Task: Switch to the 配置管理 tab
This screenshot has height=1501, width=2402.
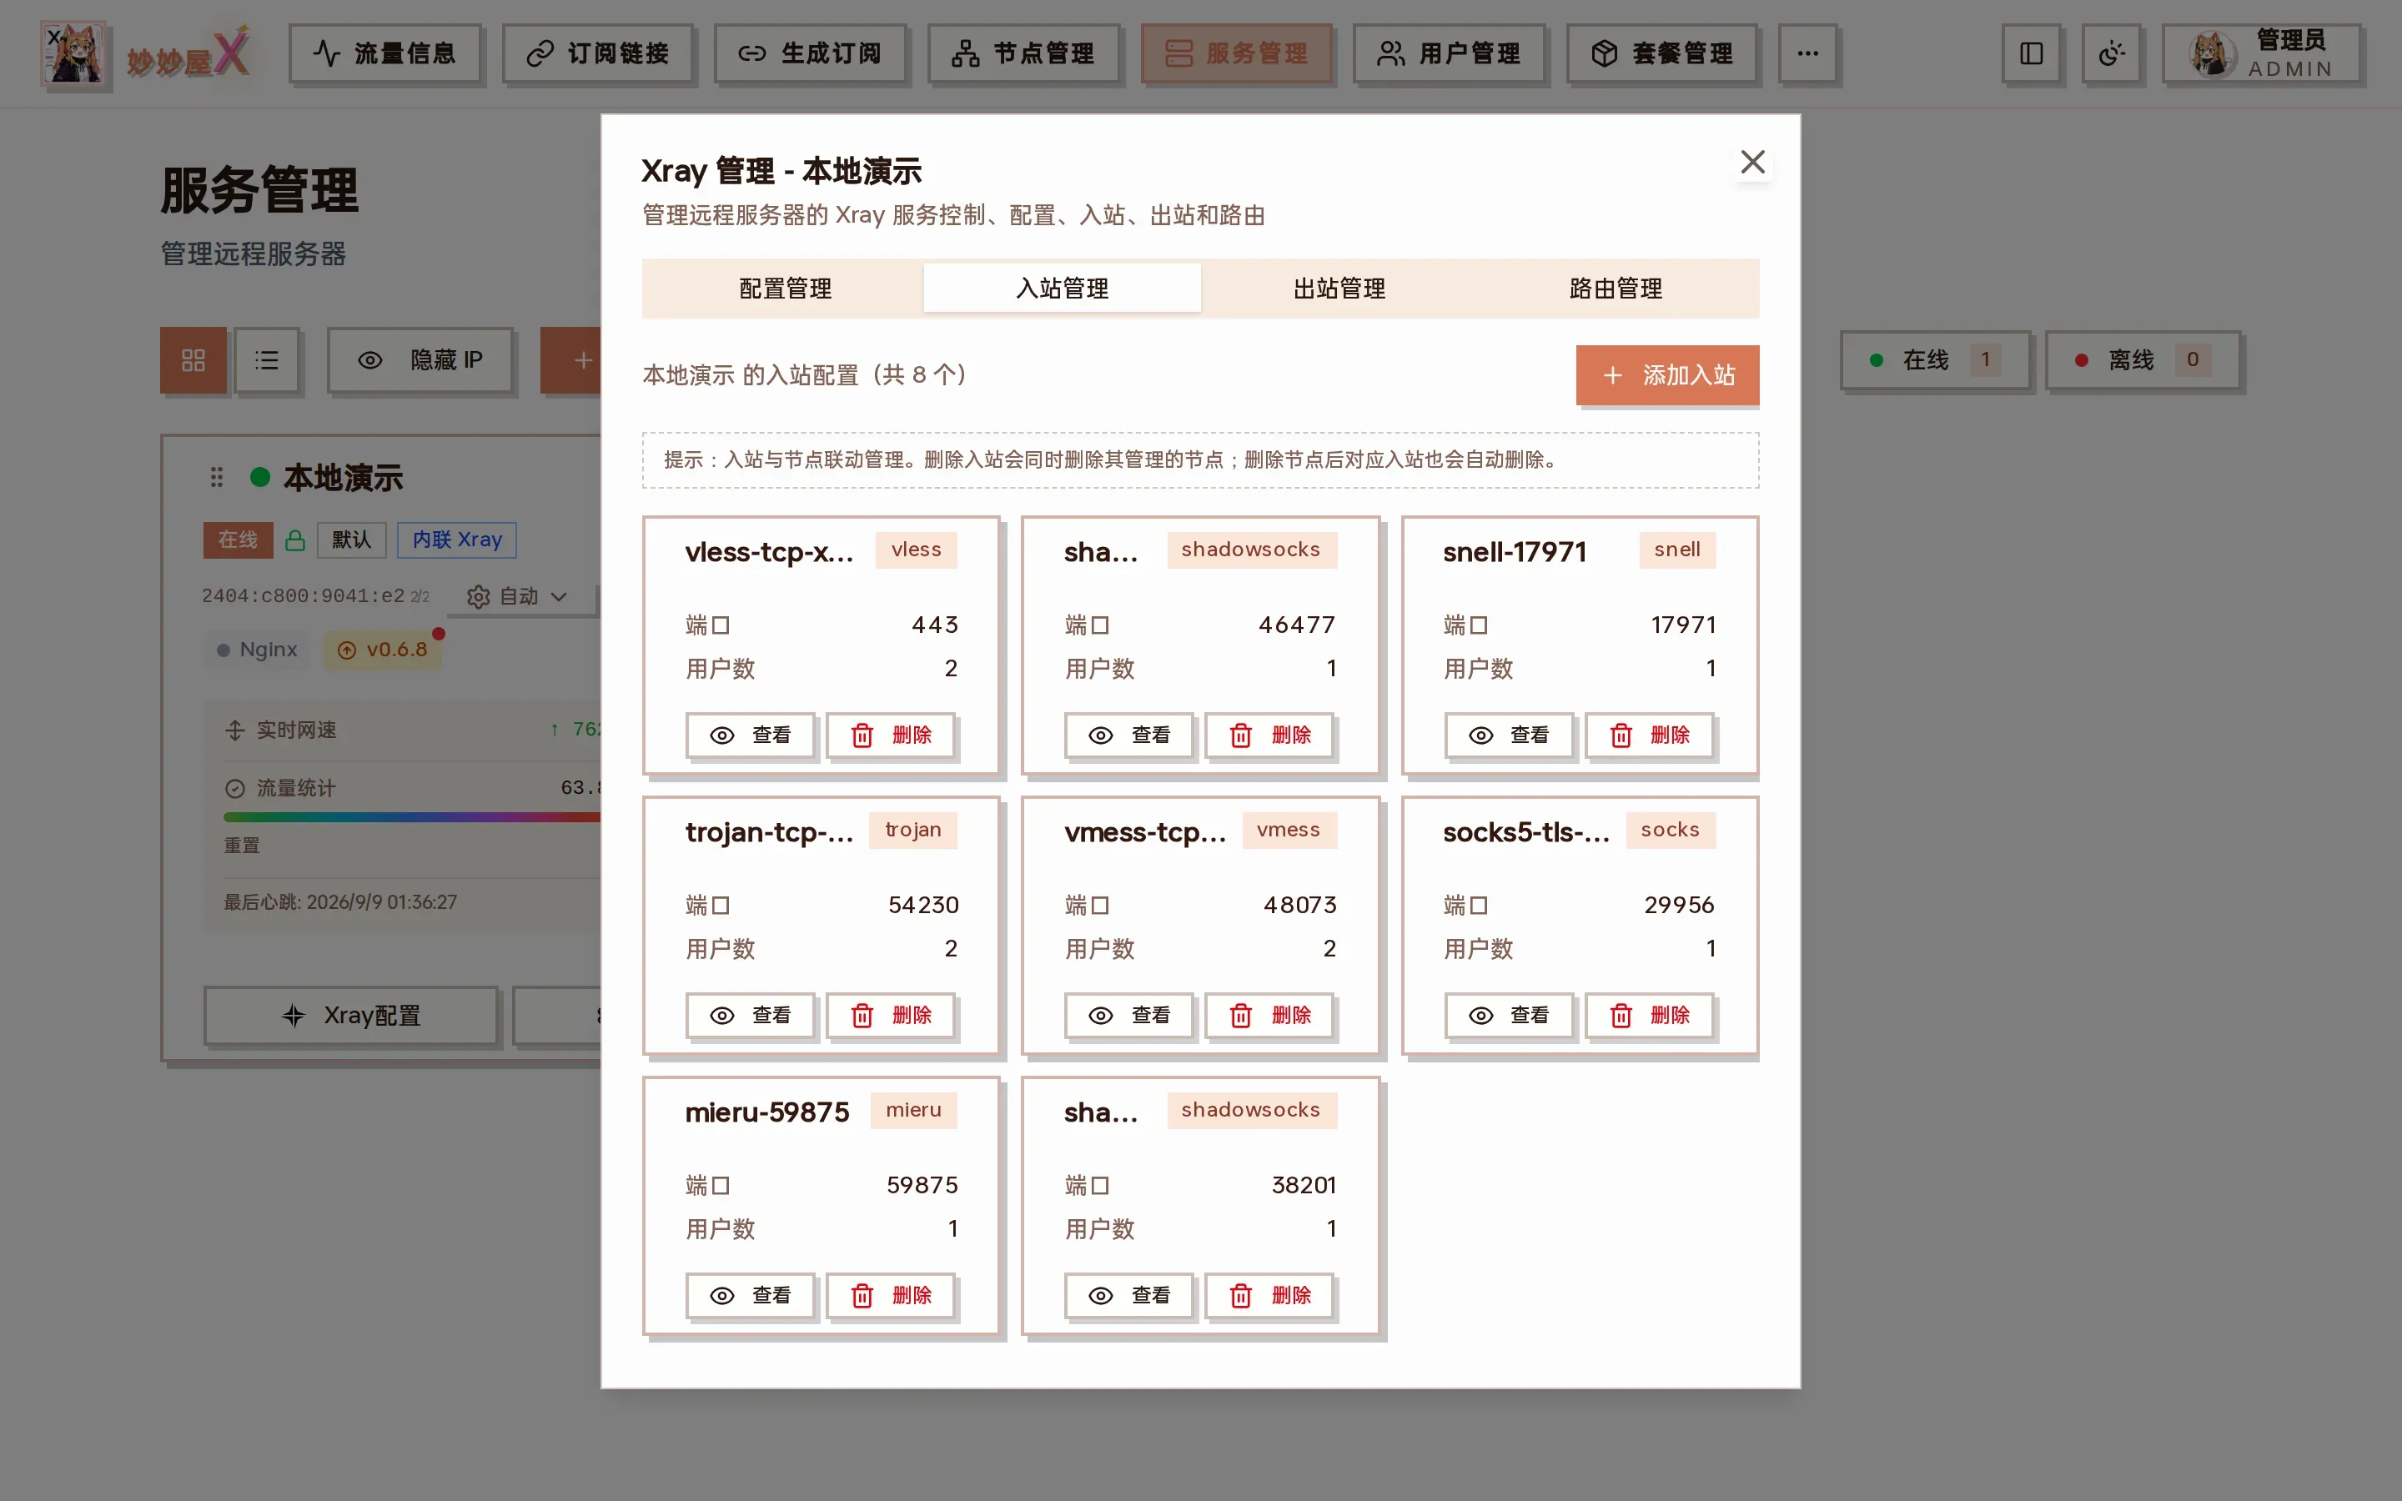Action: pos(785,289)
